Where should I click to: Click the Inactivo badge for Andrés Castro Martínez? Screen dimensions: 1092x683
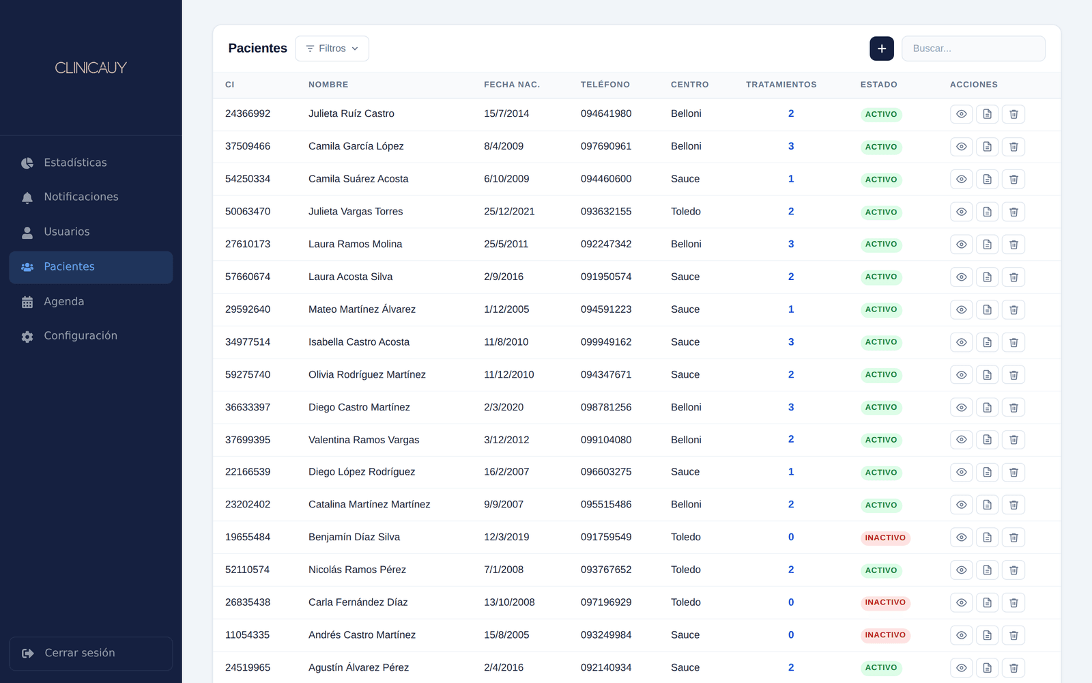point(885,635)
